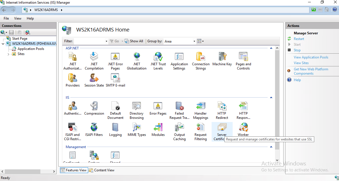The height and width of the screenshot is (181, 339).
Task: Open the .NET Error Pages feature
Action: [115, 61]
